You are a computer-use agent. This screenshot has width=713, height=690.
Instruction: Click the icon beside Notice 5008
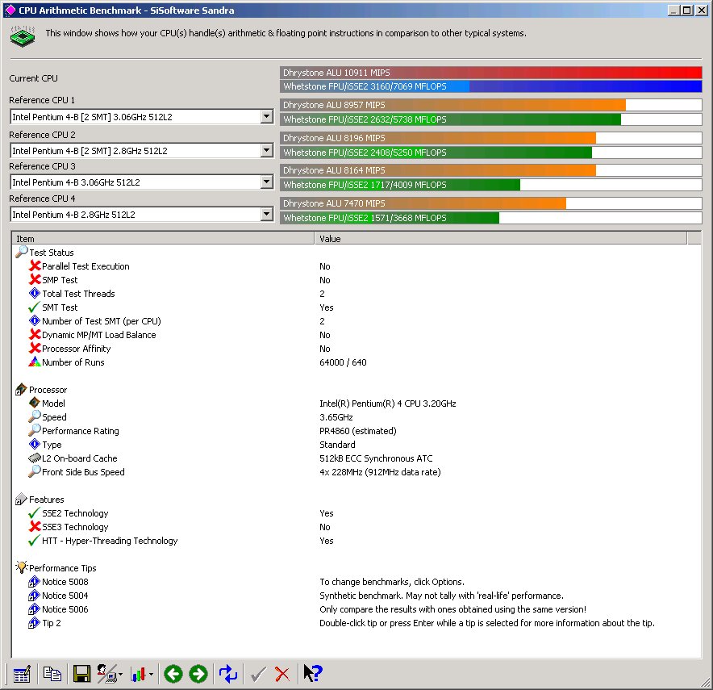[x=35, y=582]
